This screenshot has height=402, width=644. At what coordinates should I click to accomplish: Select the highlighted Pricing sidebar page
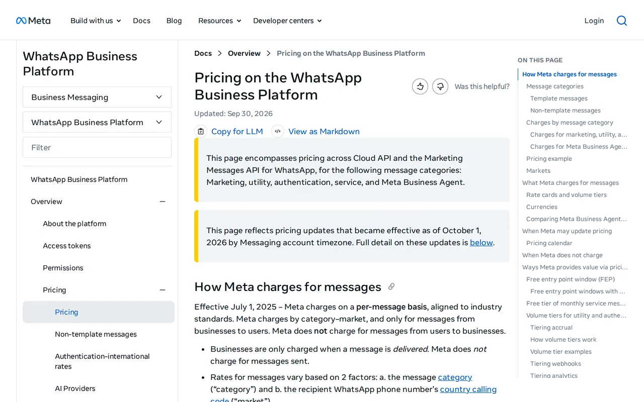pyautogui.click(x=99, y=312)
